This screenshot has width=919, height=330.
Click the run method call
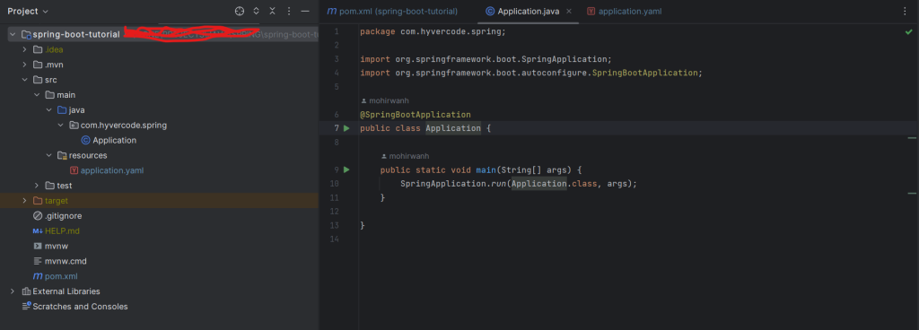500,184
